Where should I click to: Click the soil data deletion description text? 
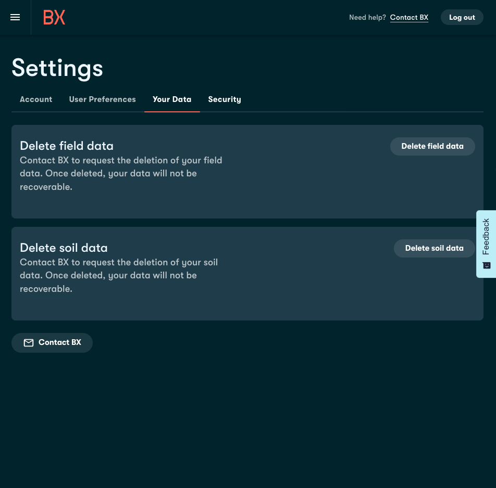pos(119,275)
